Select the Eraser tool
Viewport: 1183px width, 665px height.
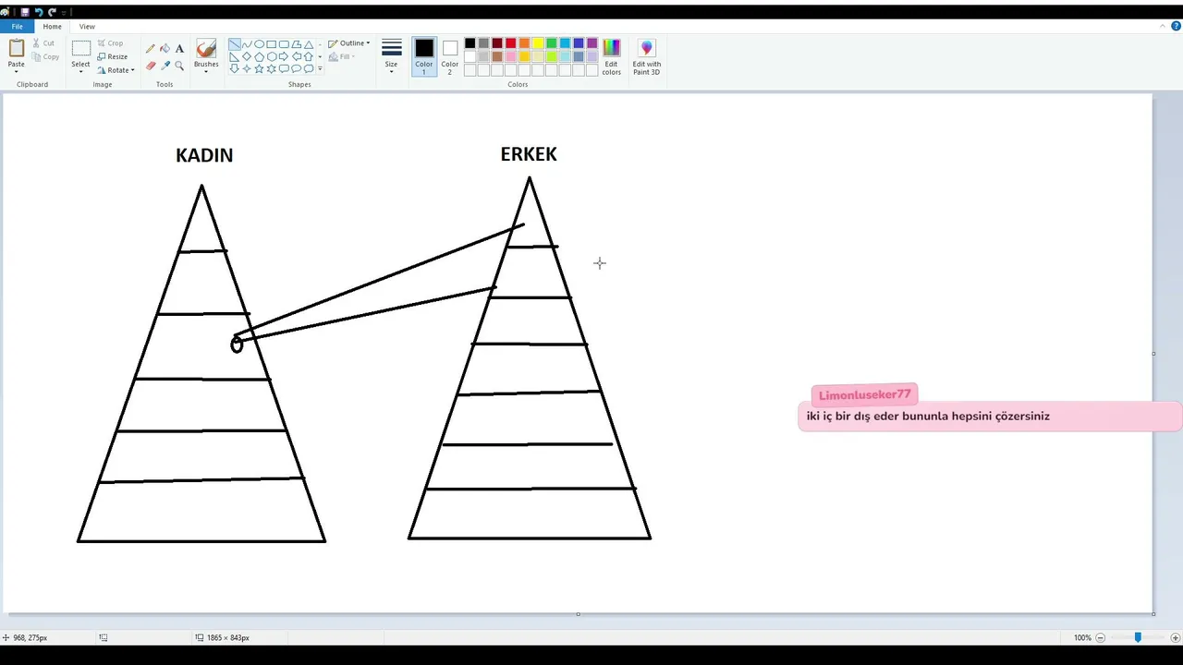pos(151,66)
